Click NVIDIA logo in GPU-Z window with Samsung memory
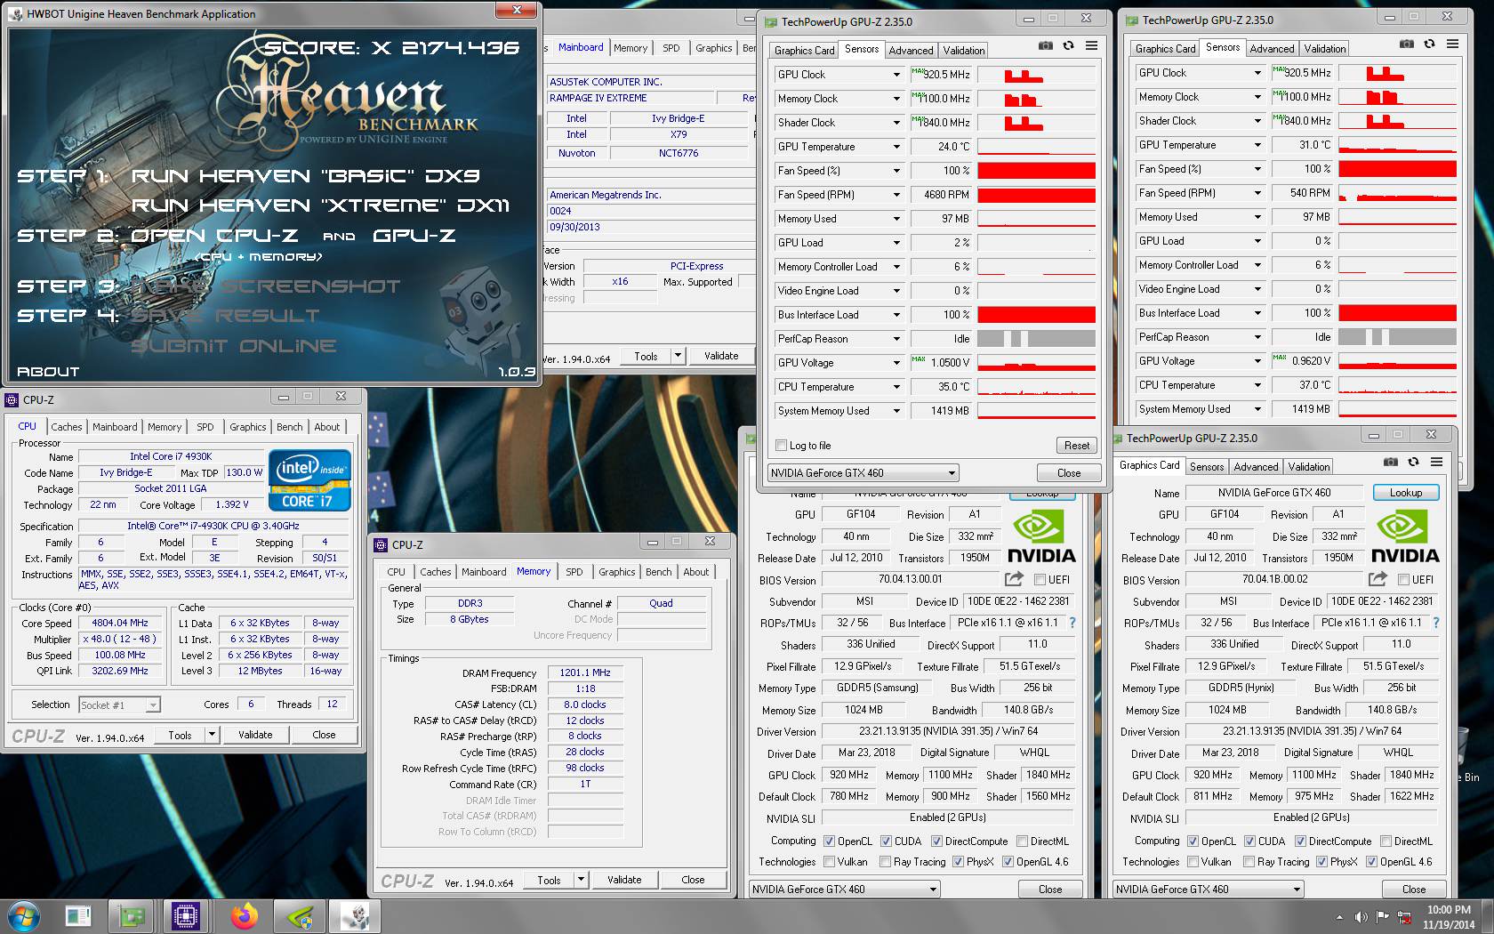 (x=1041, y=537)
